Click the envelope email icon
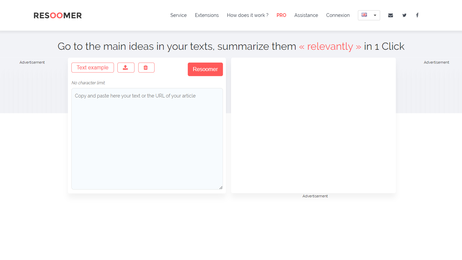Screen dimensions: 462x260 (x=390, y=15)
